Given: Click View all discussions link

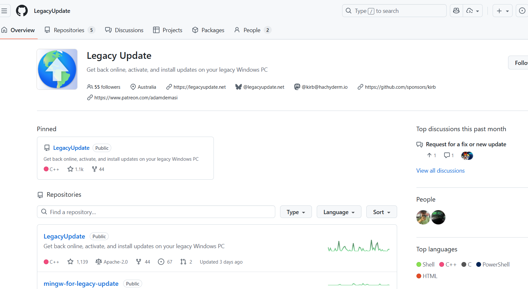Looking at the screenshot, I should pos(440,171).
